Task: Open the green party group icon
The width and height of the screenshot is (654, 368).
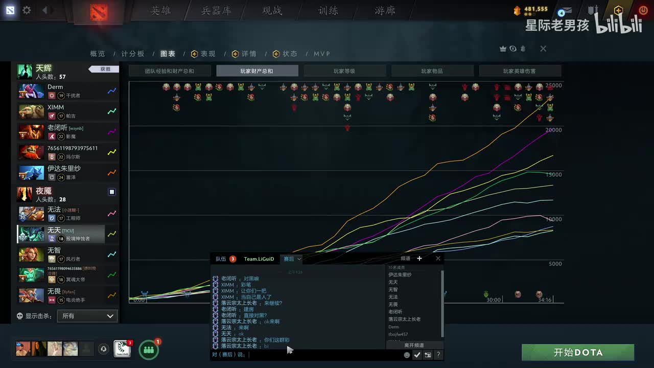Action: coord(149,350)
